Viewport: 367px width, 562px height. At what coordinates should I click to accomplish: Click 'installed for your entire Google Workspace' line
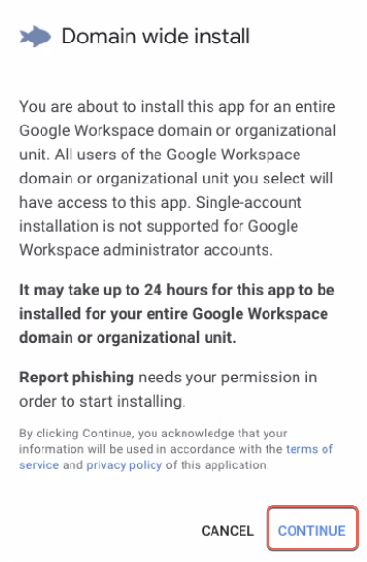click(x=174, y=314)
